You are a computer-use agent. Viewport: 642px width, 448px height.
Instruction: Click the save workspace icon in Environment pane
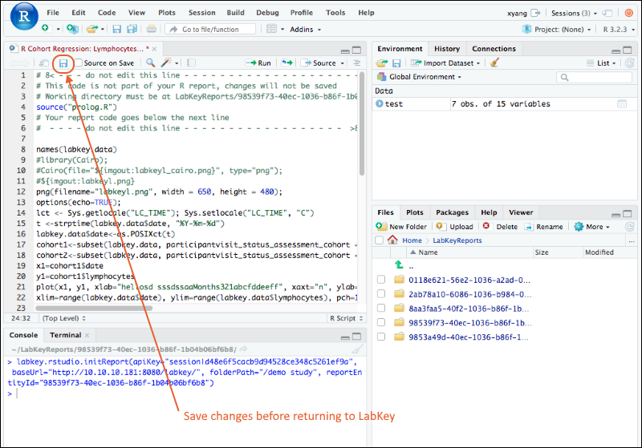tap(396, 63)
